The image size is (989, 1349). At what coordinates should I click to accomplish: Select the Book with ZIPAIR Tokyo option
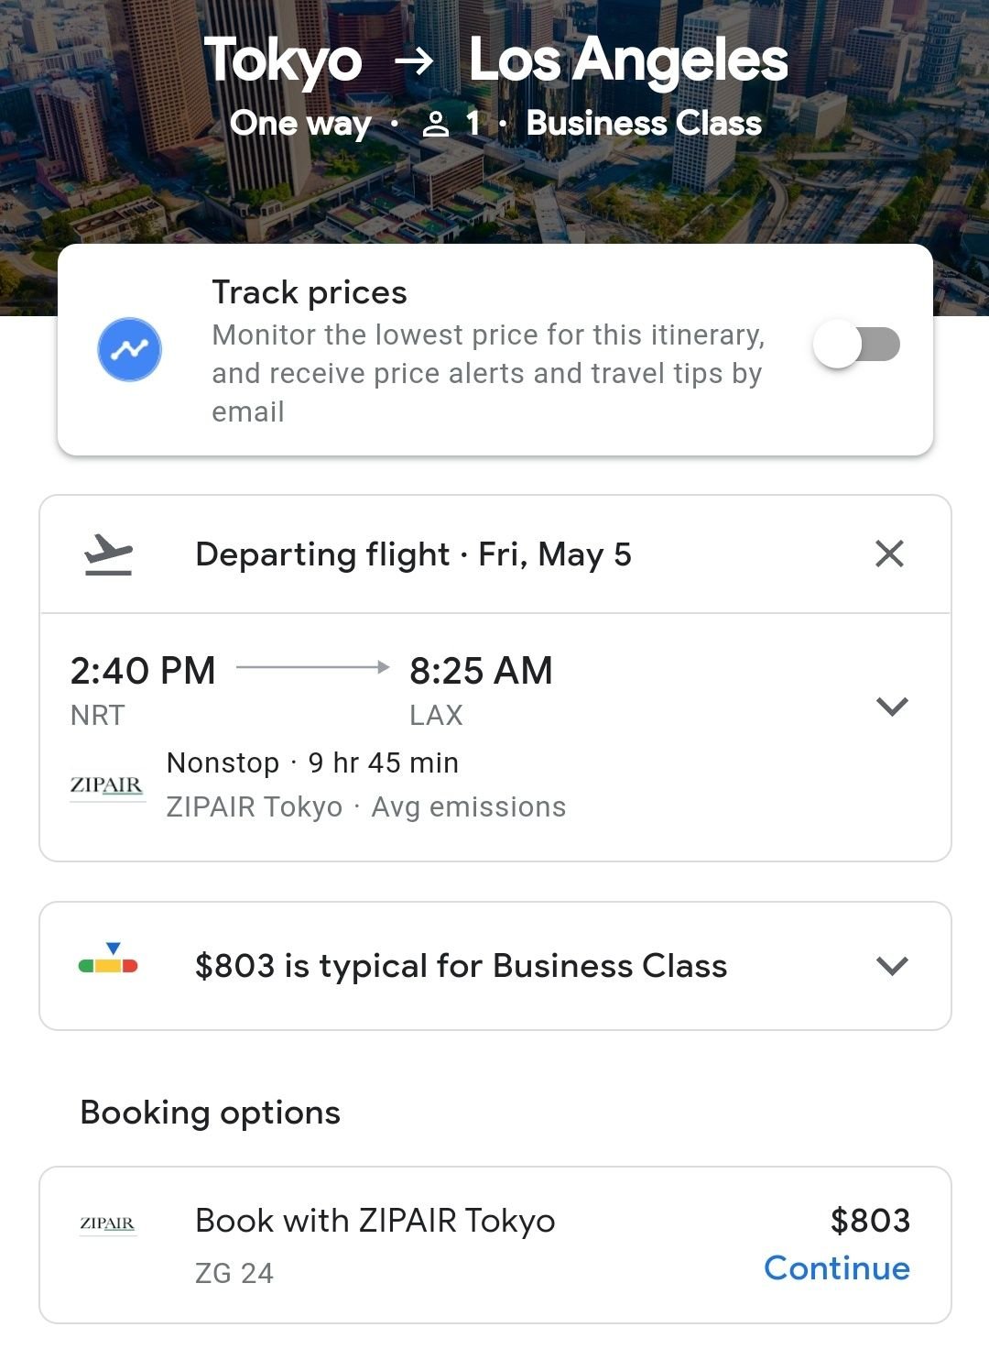pos(375,1221)
